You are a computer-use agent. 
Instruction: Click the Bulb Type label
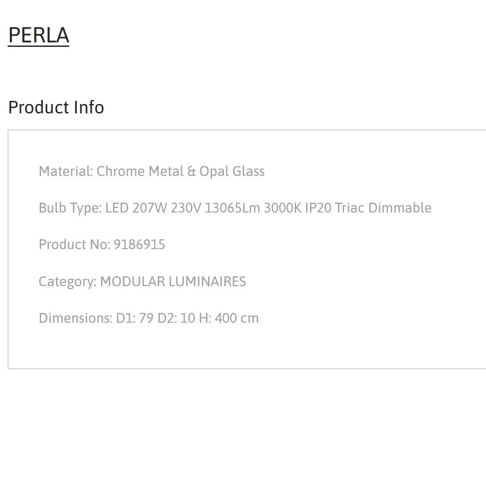point(70,208)
